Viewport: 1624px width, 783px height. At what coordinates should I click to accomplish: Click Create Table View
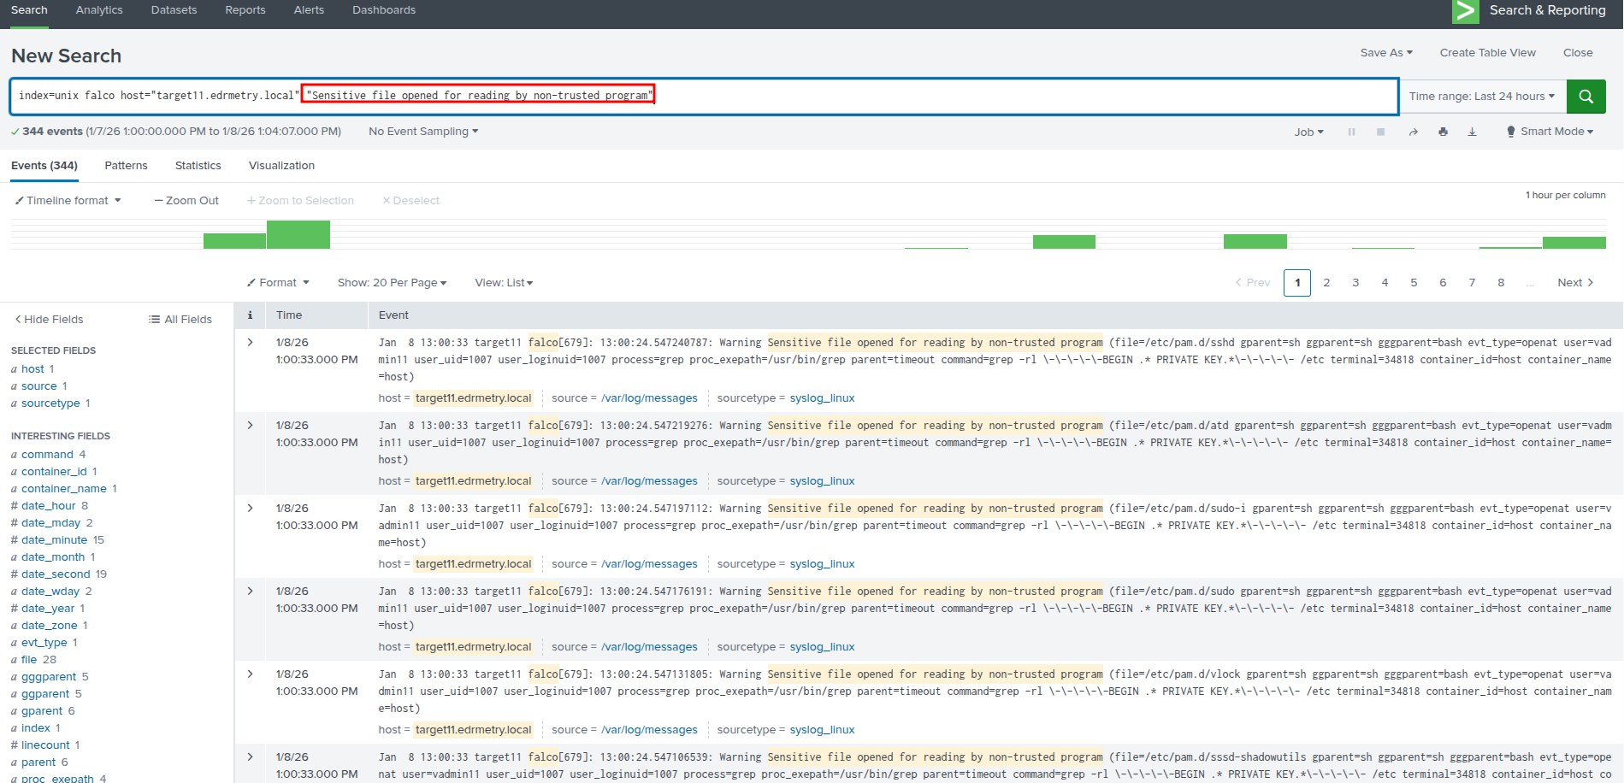pos(1487,53)
